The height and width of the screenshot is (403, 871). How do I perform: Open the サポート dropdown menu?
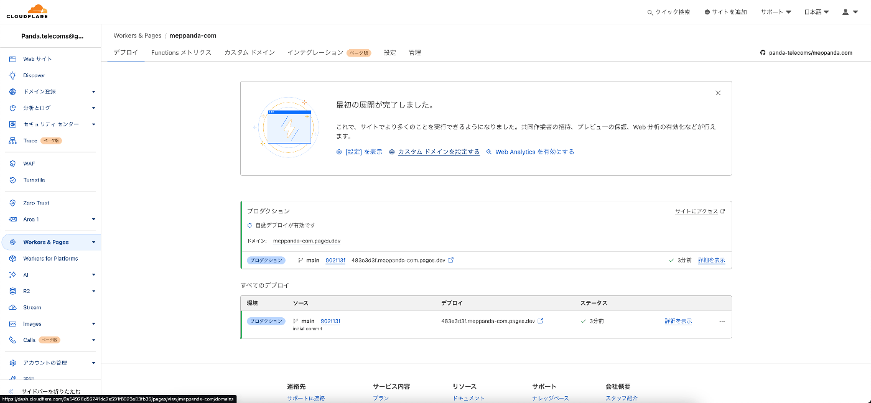(x=776, y=12)
